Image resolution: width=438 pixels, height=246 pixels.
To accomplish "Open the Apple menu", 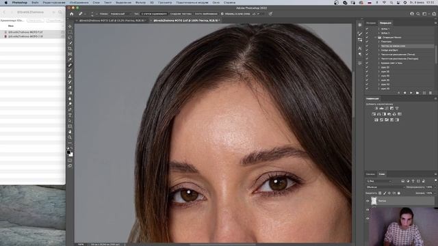I will pyautogui.click(x=5, y=3).
